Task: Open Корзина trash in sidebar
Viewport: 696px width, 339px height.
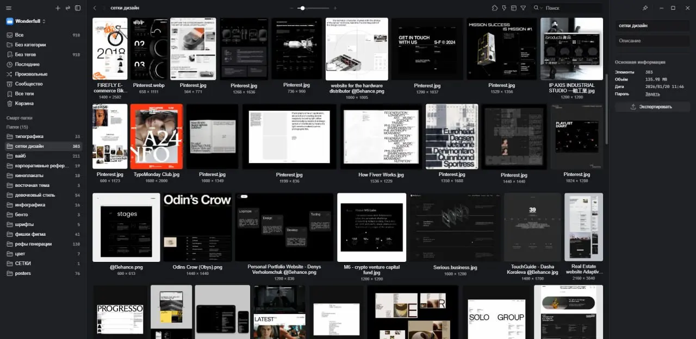Action: (43, 103)
